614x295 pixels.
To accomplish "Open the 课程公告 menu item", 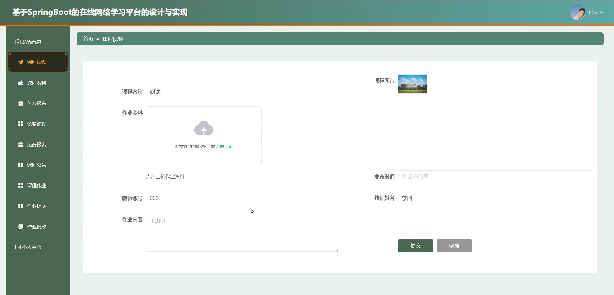I will pos(36,165).
